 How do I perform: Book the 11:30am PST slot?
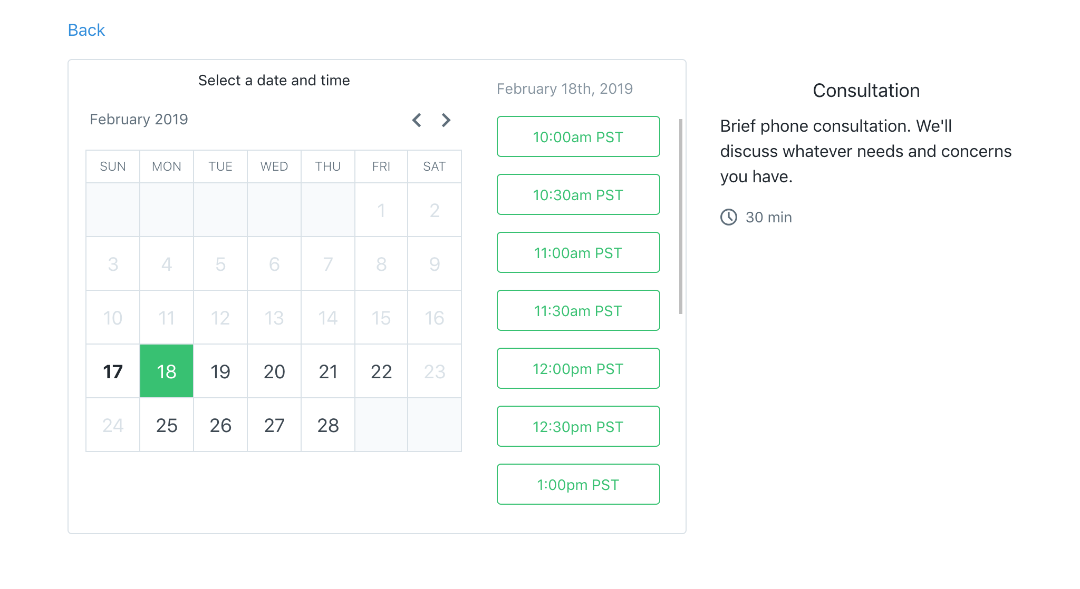click(x=578, y=311)
